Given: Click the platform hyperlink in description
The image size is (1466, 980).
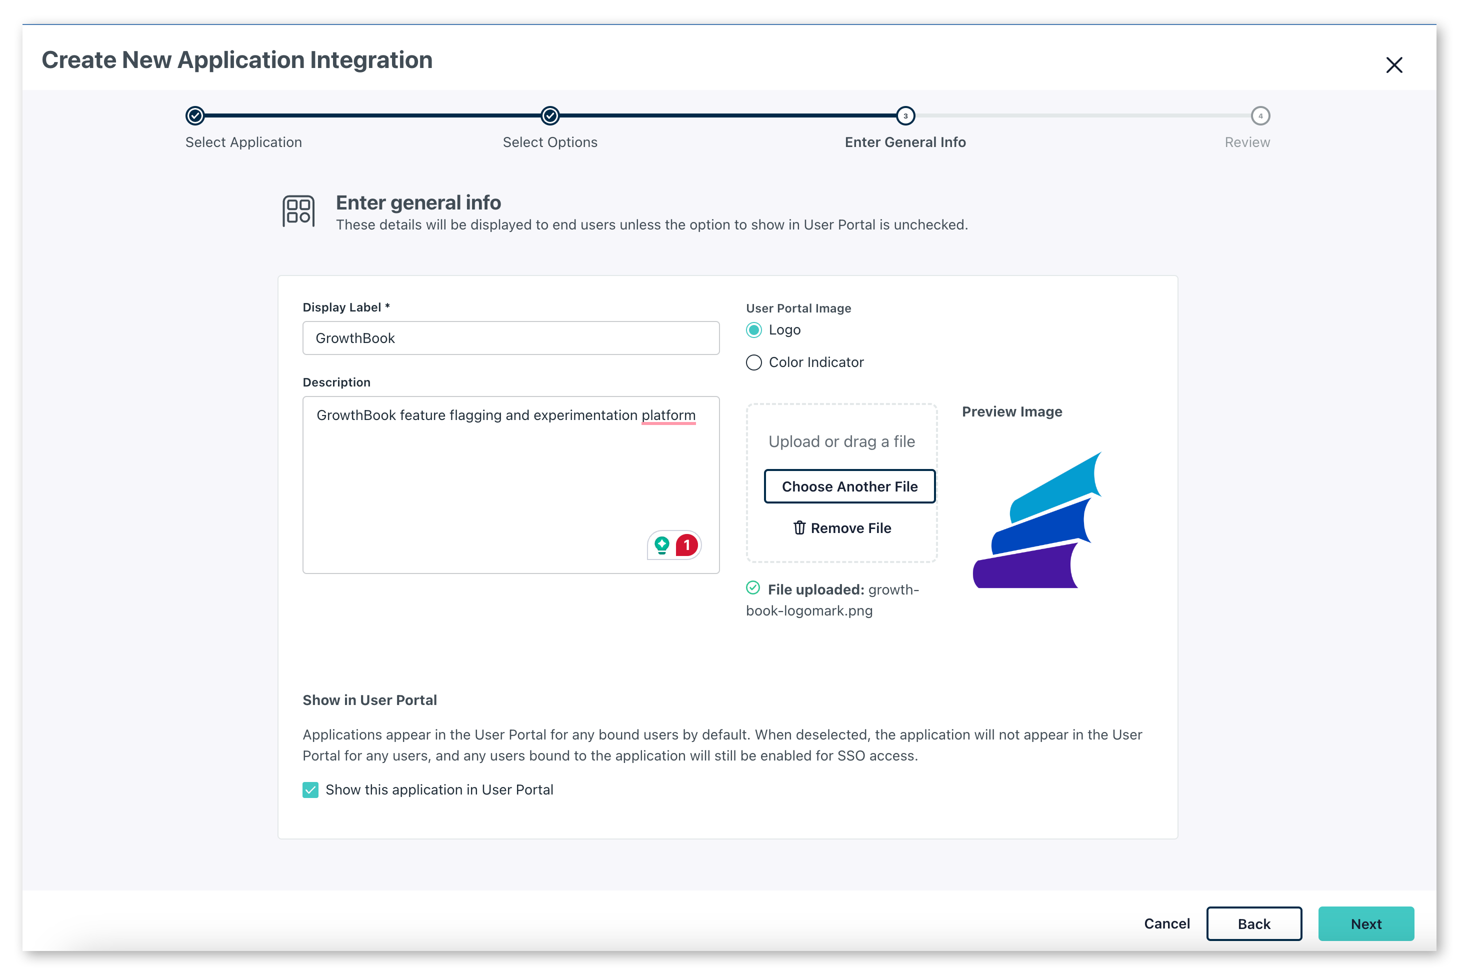Looking at the screenshot, I should tap(669, 414).
